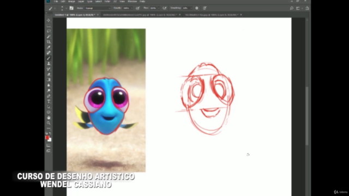Image resolution: width=349 pixels, height=196 pixels.
Task: Select the Path Selection tool
Action: pos(49,107)
